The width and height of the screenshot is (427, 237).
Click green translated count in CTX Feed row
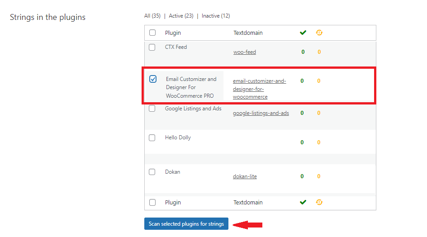coord(303,52)
